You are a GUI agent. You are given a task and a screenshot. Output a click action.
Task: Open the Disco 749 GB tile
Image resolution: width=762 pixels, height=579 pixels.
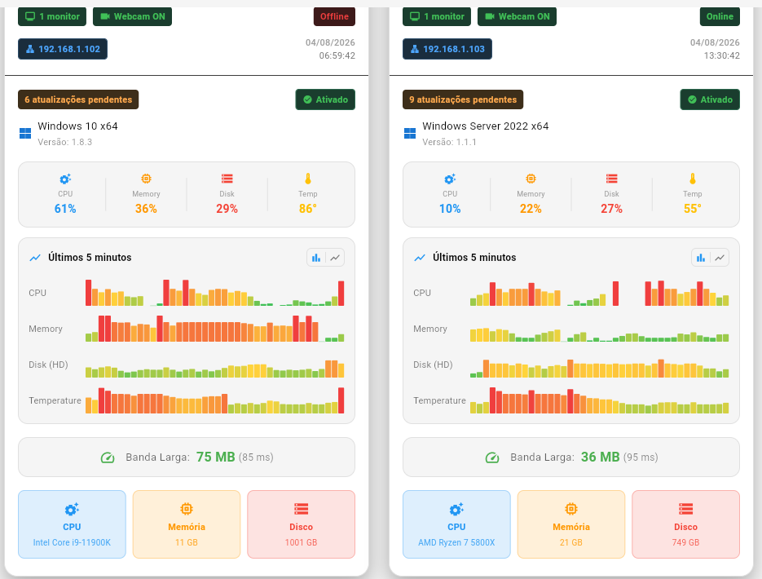[685, 524]
